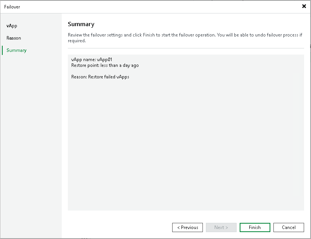
Task: Click 'Restore point: less than a day ago'
Action: (x=105, y=65)
